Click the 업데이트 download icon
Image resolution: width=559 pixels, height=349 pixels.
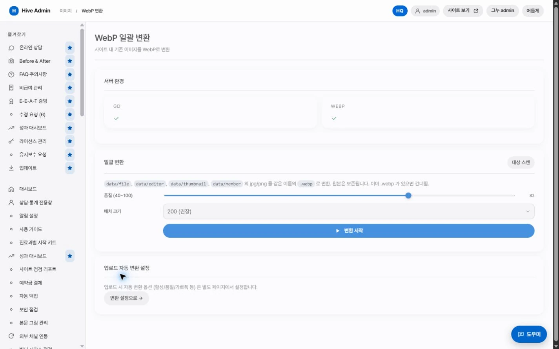coord(11,168)
